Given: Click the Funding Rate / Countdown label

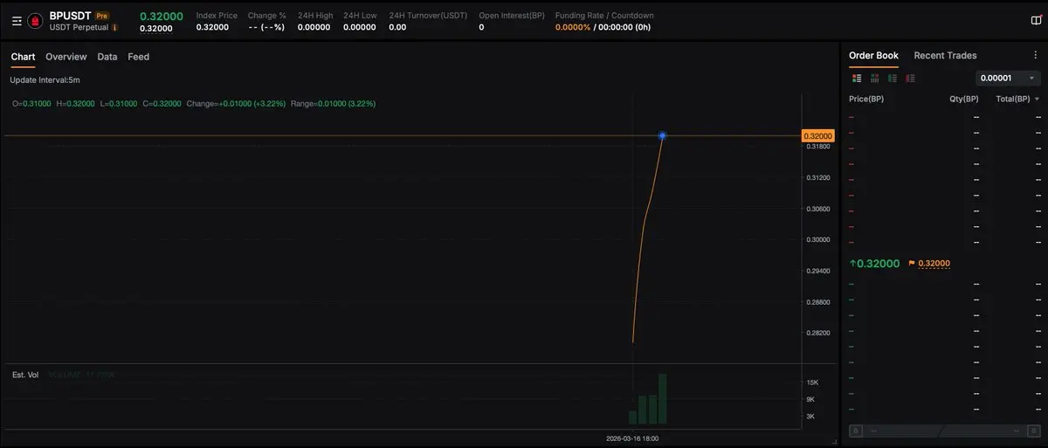Looking at the screenshot, I should [x=604, y=16].
